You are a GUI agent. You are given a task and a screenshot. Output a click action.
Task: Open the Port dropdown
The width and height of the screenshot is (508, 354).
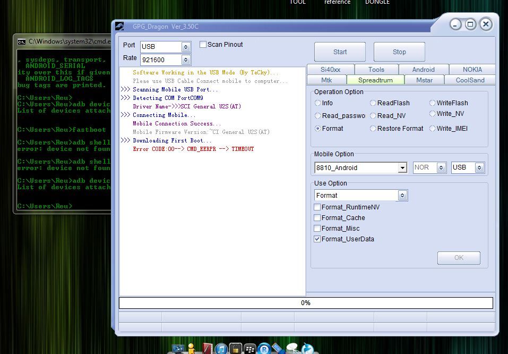186,47
